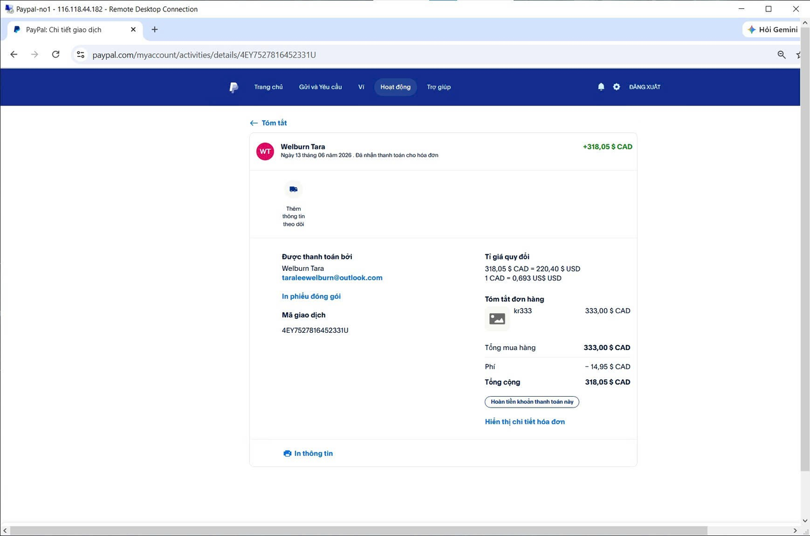Image resolution: width=810 pixels, height=536 pixels.
Task: Open Hiển thị chi tiết hóa đơn link
Action: click(x=525, y=421)
